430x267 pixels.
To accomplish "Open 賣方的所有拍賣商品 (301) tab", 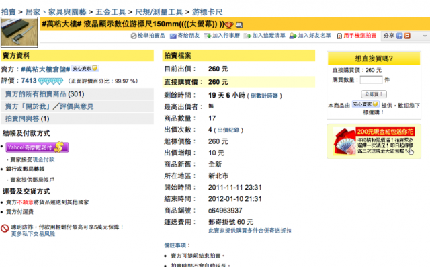I will [x=77, y=94].
